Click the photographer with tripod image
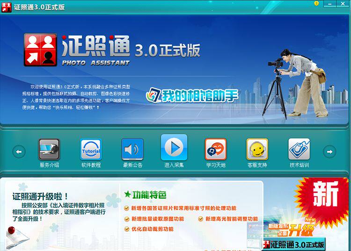351x251 pixels. [295, 84]
